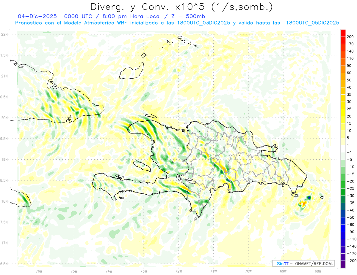Click the '0.5N' latitude label

coord(4,97)
